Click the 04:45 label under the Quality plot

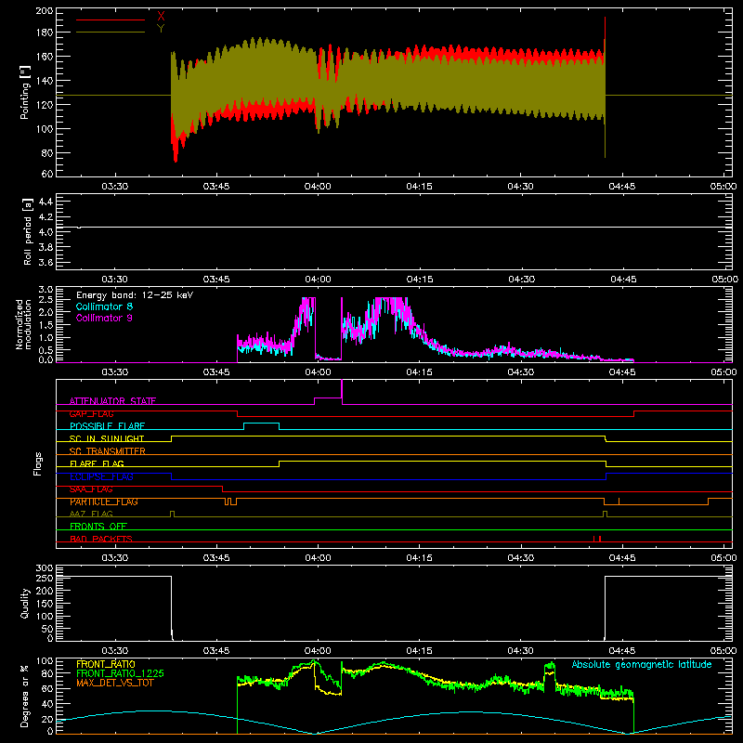(x=622, y=651)
